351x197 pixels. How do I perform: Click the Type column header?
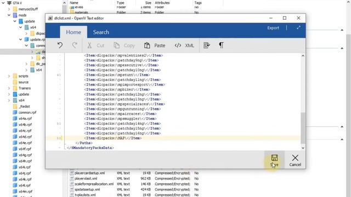[x=121, y=3]
